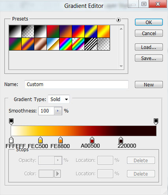This screenshot has width=168, height=195.
Task: Click presets scrollbar down arrow
Action: (121, 66)
